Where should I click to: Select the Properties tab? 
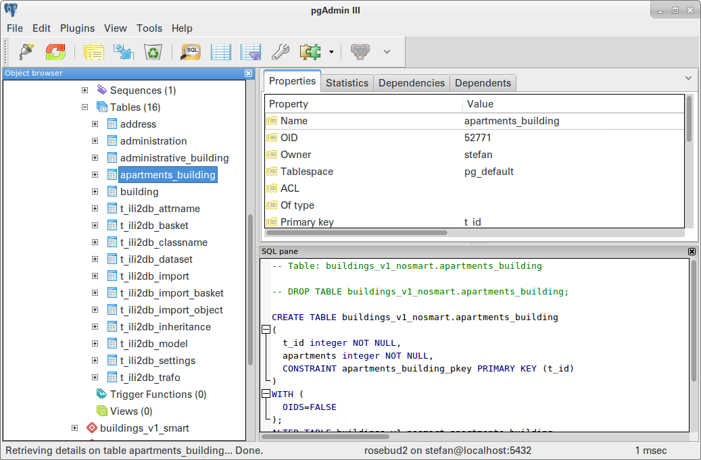point(292,81)
